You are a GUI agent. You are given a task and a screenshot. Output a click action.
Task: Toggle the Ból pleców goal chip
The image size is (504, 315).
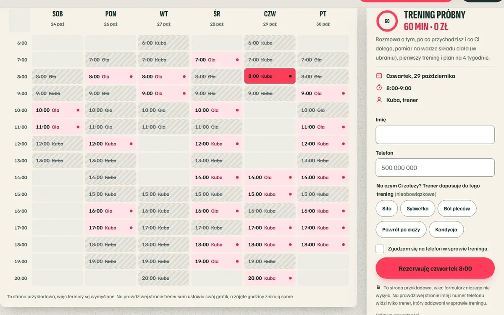tap(457, 208)
